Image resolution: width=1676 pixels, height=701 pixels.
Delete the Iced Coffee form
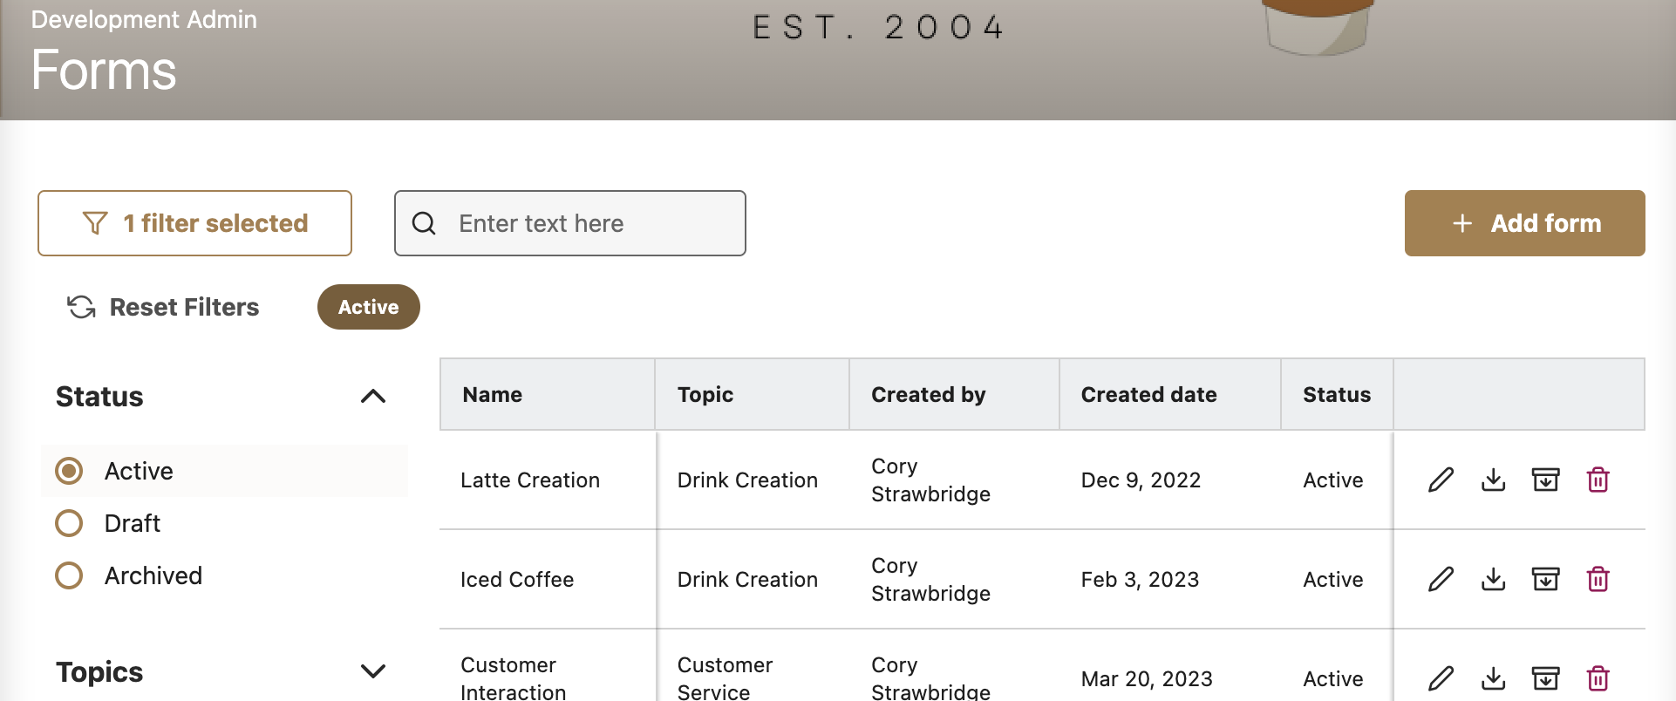(x=1598, y=579)
